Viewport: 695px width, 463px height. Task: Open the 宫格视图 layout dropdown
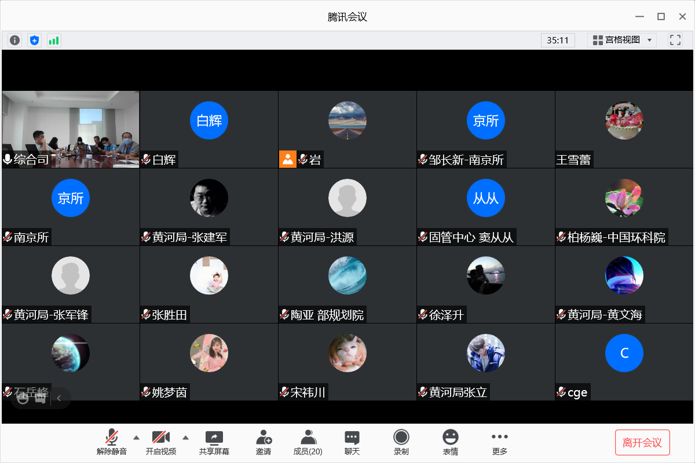[621, 40]
